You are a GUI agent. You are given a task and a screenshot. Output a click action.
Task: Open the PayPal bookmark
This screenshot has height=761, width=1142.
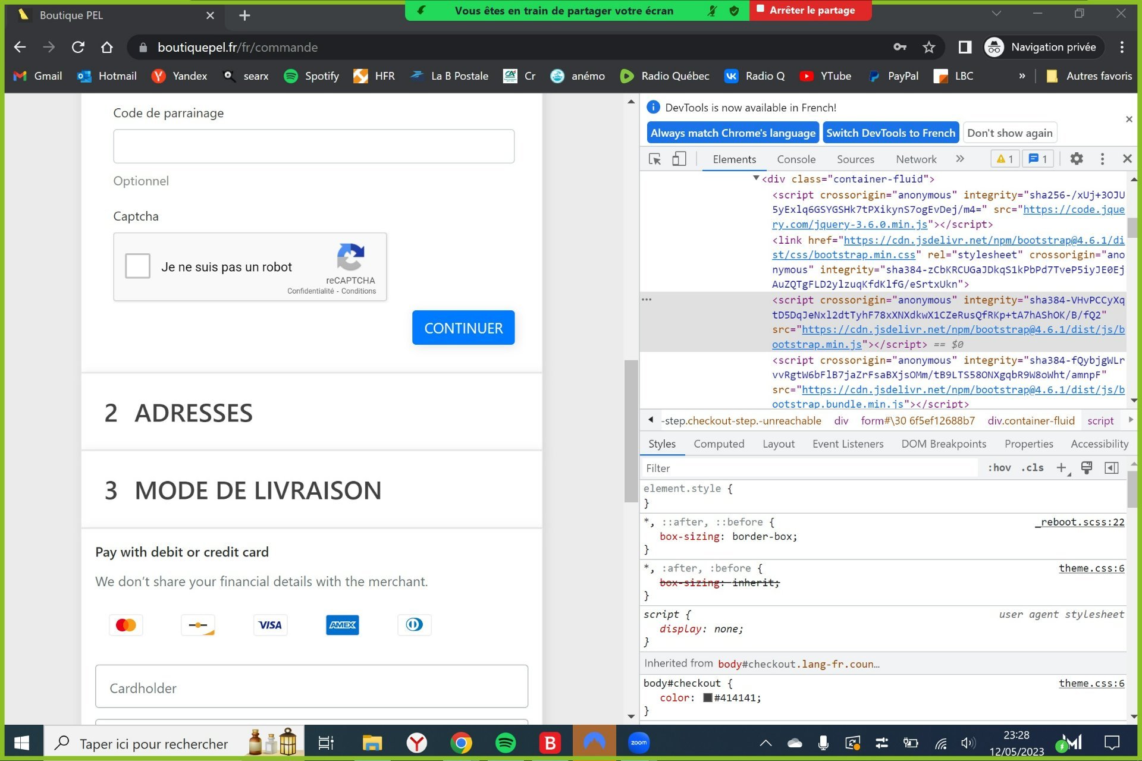point(893,76)
